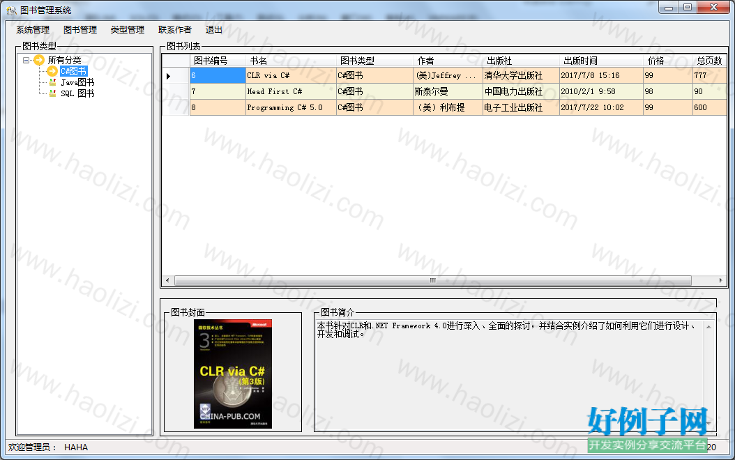Close the 图书管理系统 window
This screenshot has height=460, width=735.
coord(713,7)
